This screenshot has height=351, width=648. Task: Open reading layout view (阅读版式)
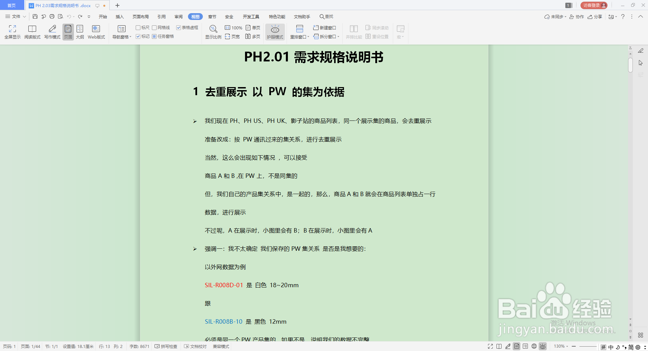[32, 32]
